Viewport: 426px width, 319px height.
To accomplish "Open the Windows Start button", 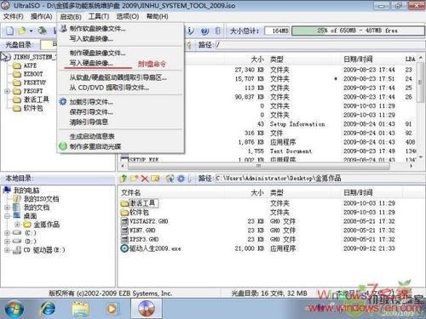I will click(14, 309).
